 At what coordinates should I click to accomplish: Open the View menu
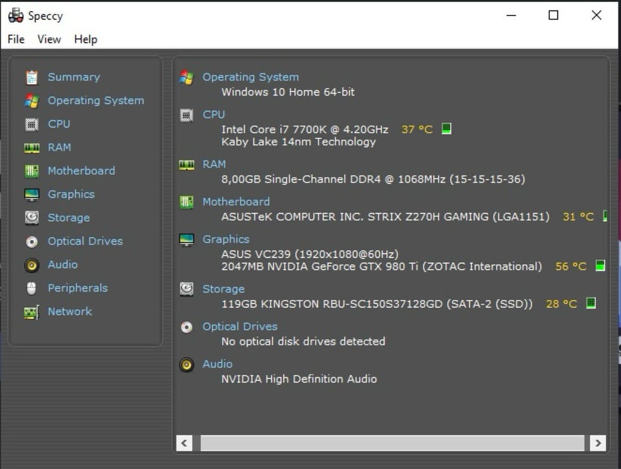coord(49,39)
